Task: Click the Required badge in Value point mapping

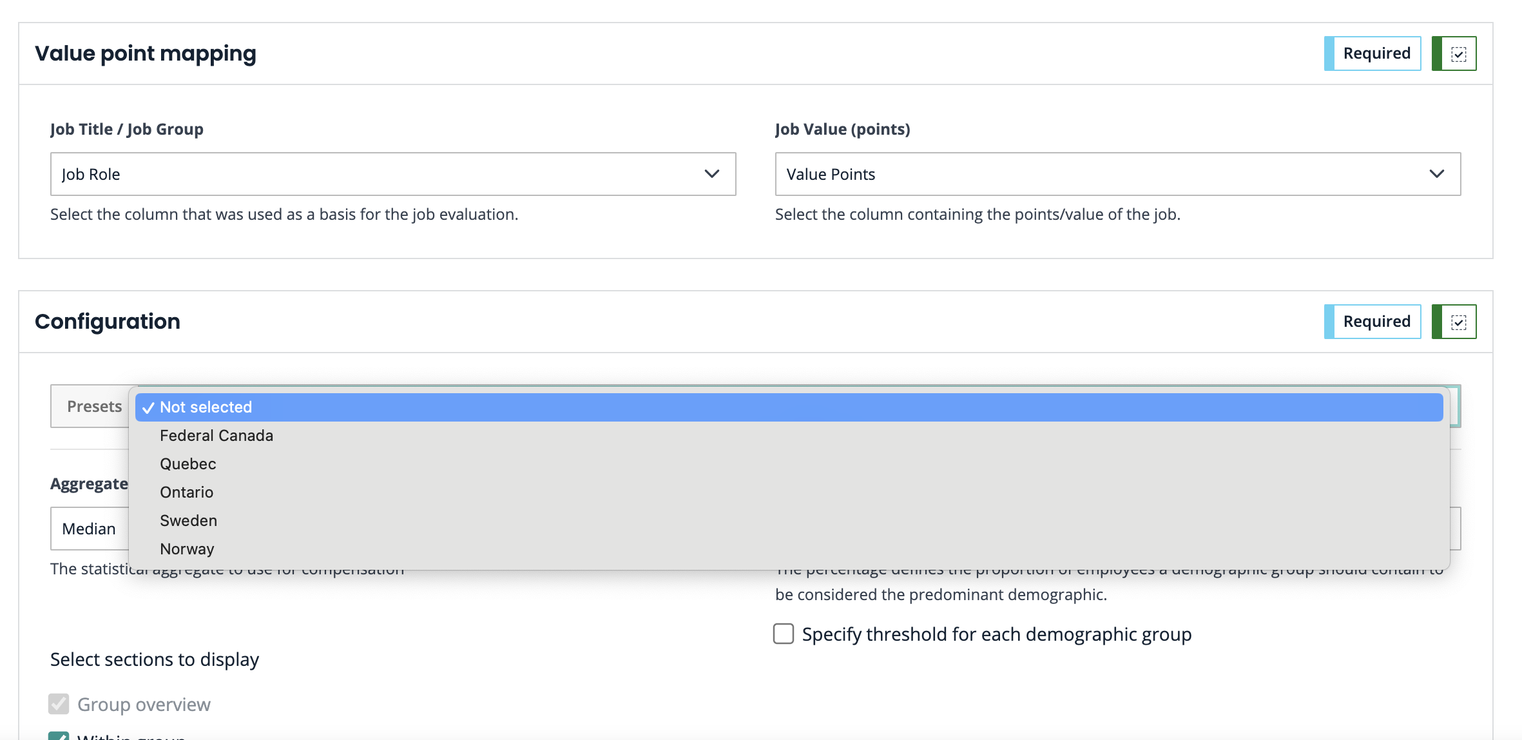Action: 1376,54
